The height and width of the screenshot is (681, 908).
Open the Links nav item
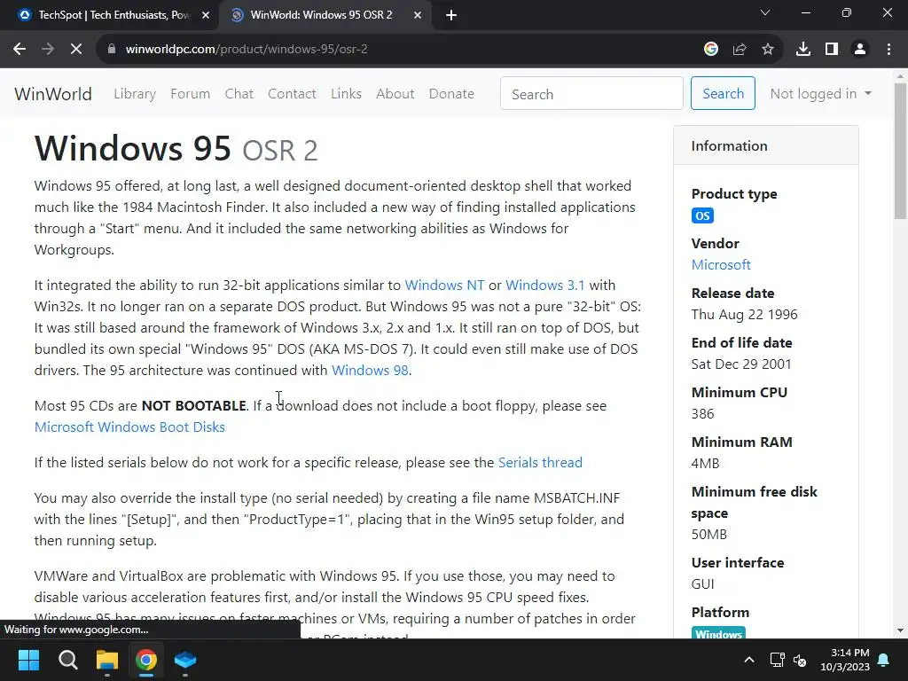click(347, 94)
